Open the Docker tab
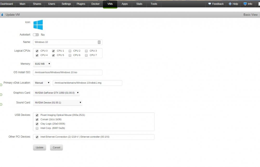The image size is (260, 167). pos(95,4)
